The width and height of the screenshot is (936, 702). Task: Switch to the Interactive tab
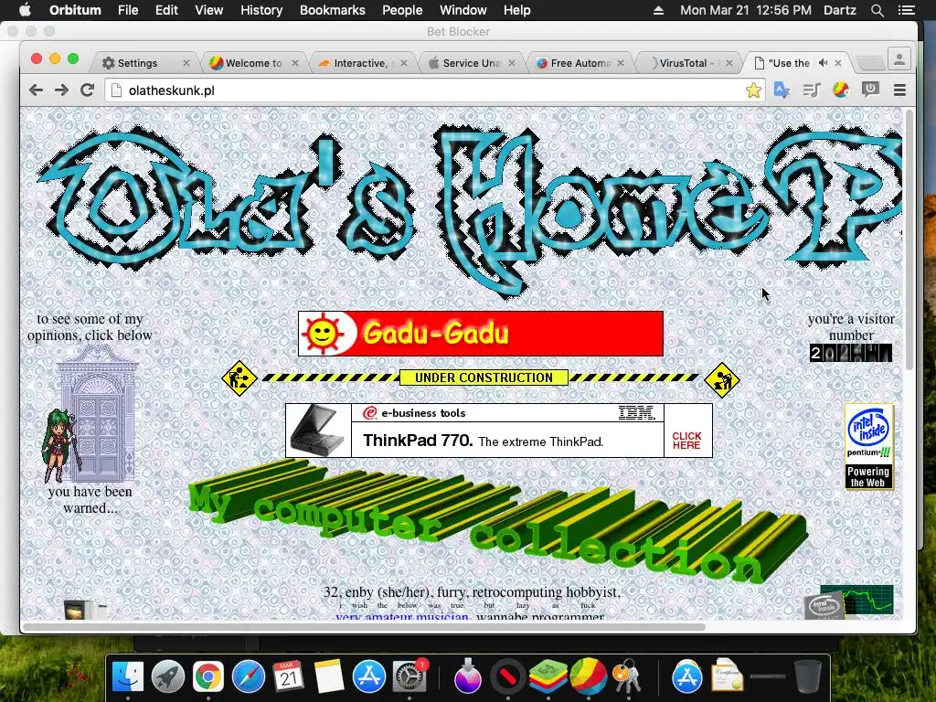click(x=360, y=63)
